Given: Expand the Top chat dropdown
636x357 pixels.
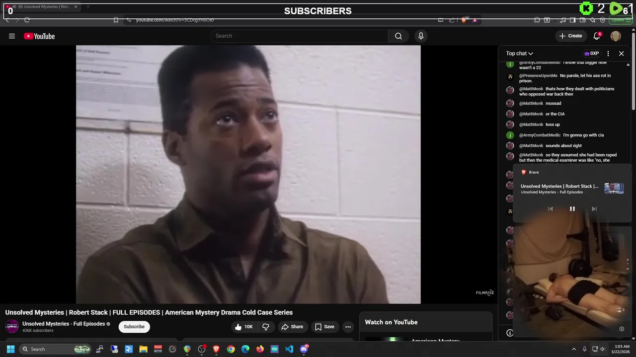Looking at the screenshot, I should [519, 54].
